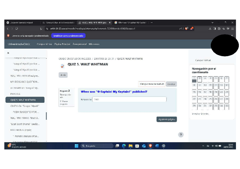
Task: Click the Siguiente página button
Action: pos(166,119)
